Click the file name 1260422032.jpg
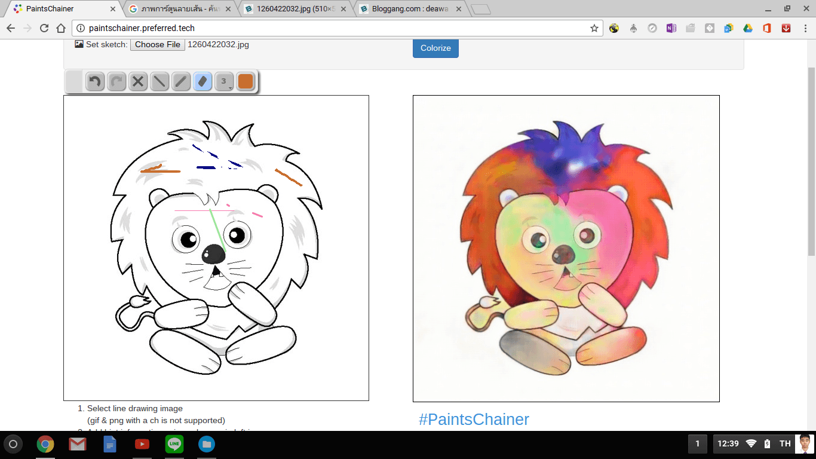 click(218, 44)
